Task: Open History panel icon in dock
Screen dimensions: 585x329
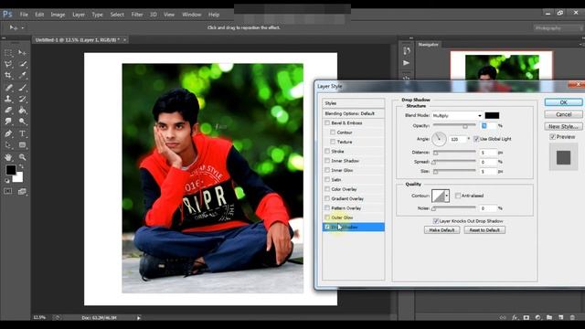Action: 407,51
